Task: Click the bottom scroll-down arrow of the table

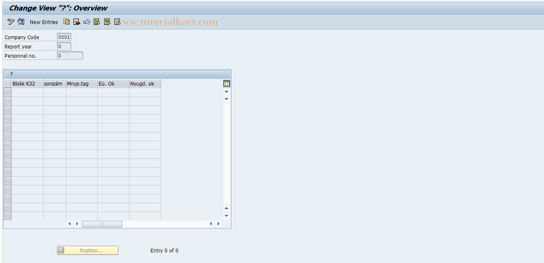Action: pos(226,216)
